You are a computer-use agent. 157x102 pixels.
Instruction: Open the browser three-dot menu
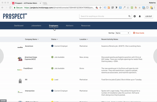click(x=155, y=8)
